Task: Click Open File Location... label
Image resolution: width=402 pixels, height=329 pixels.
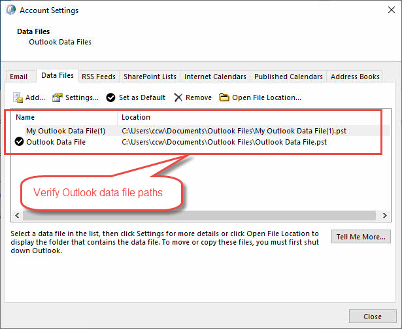Action: pyautogui.click(x=267, y=97)
